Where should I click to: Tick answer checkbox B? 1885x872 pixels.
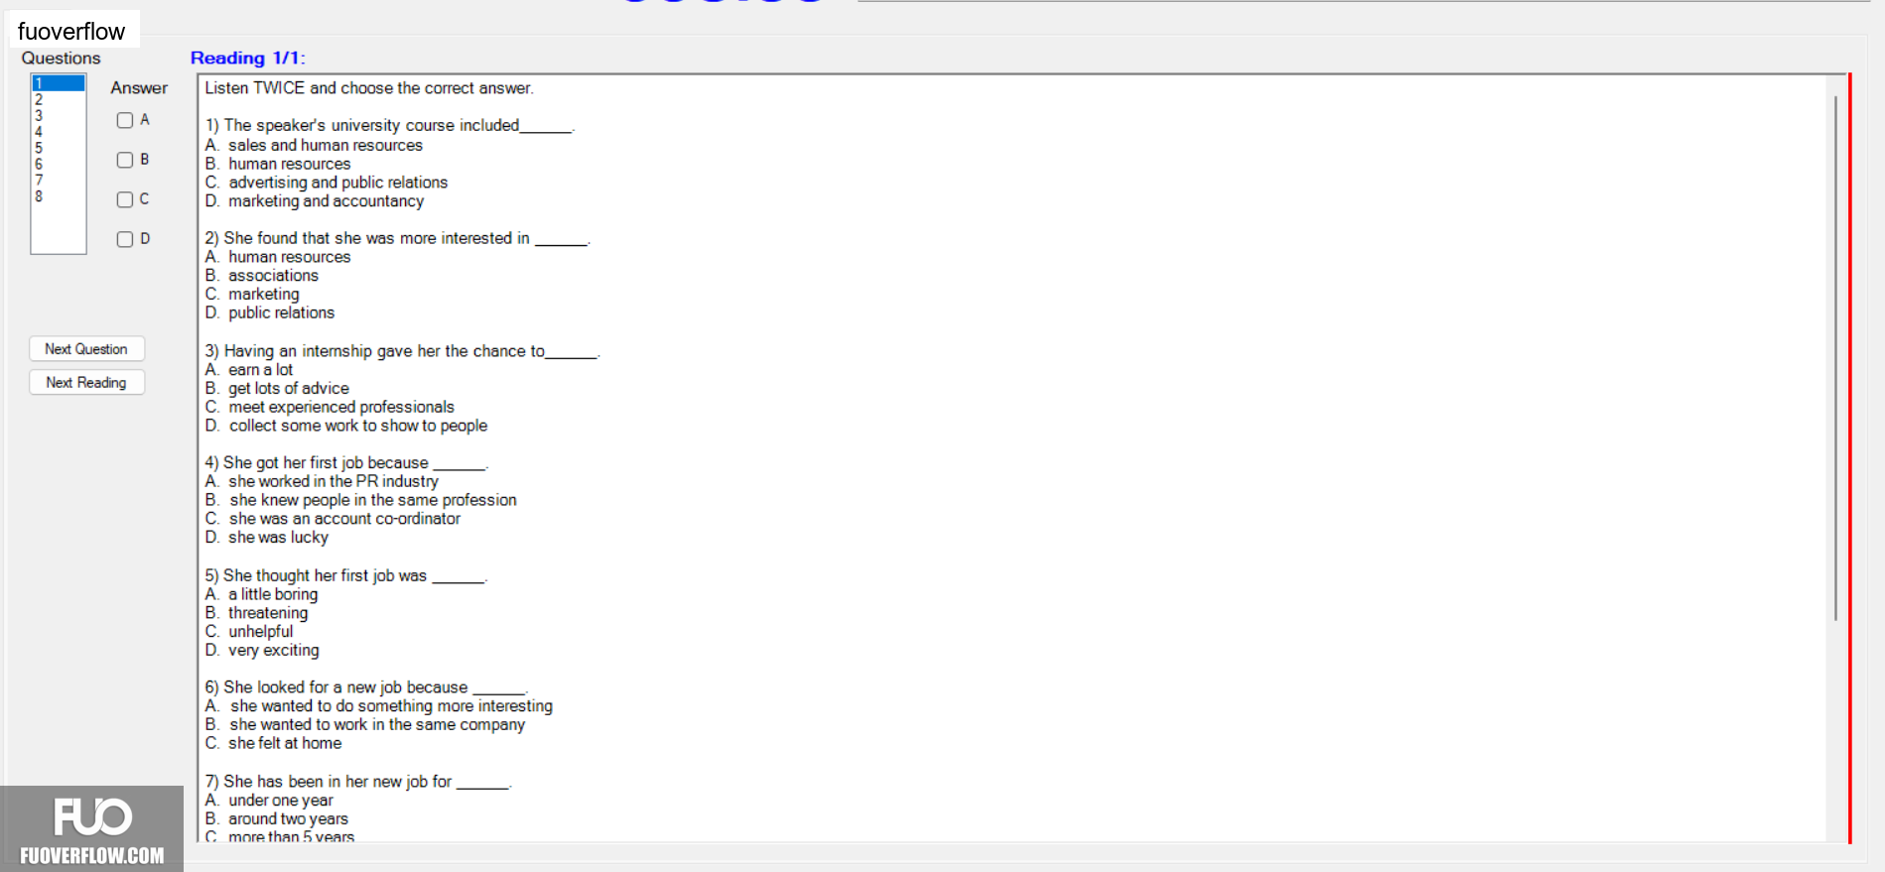(125, 160)
